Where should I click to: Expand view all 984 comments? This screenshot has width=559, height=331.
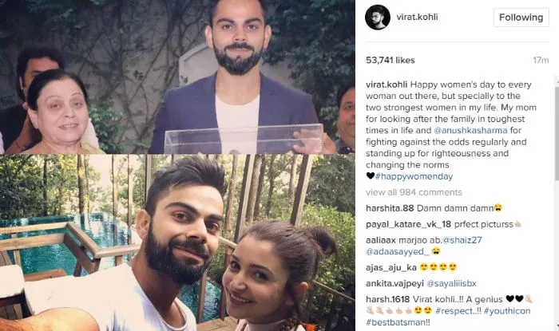point(414,192)
